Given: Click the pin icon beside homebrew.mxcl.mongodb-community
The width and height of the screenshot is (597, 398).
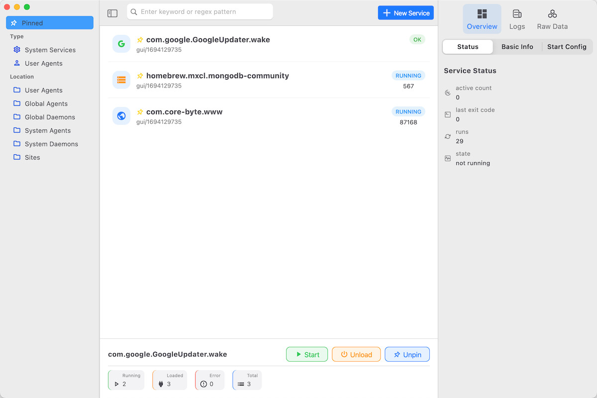Looking at the screenshot, I should 140,76.
